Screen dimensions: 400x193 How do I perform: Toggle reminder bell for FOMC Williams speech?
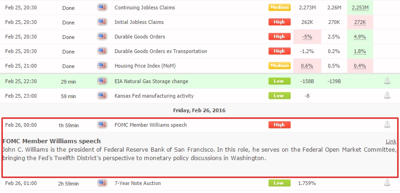(x=387, y=125)
